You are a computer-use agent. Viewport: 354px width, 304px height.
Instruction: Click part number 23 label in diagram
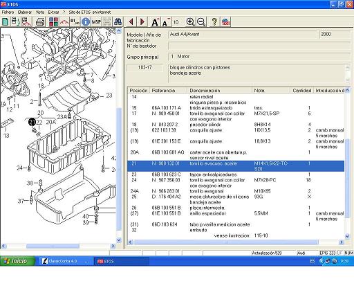click(109, 96)
